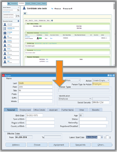Select the Personal tab
The width and height of the screenshot is (117, 152).
(11, 110)
